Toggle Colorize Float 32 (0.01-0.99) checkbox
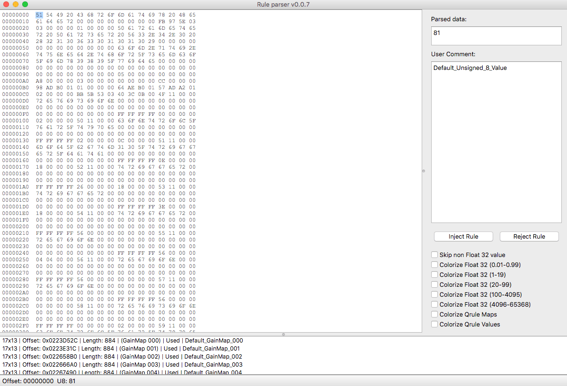This screenshot has width=567, height=386. point(434,265)
